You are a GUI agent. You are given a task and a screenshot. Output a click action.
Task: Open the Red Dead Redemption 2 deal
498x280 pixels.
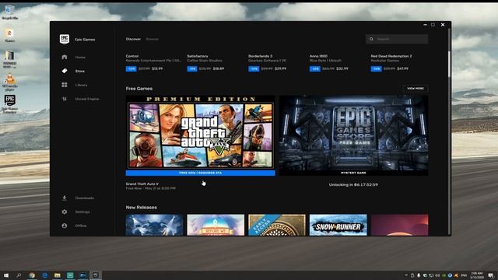click(x=391, y=62)
